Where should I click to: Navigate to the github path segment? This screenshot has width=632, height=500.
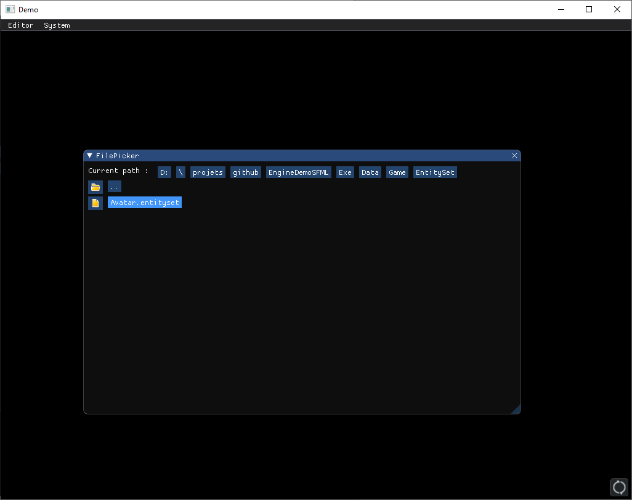click(x=246, y=172)
